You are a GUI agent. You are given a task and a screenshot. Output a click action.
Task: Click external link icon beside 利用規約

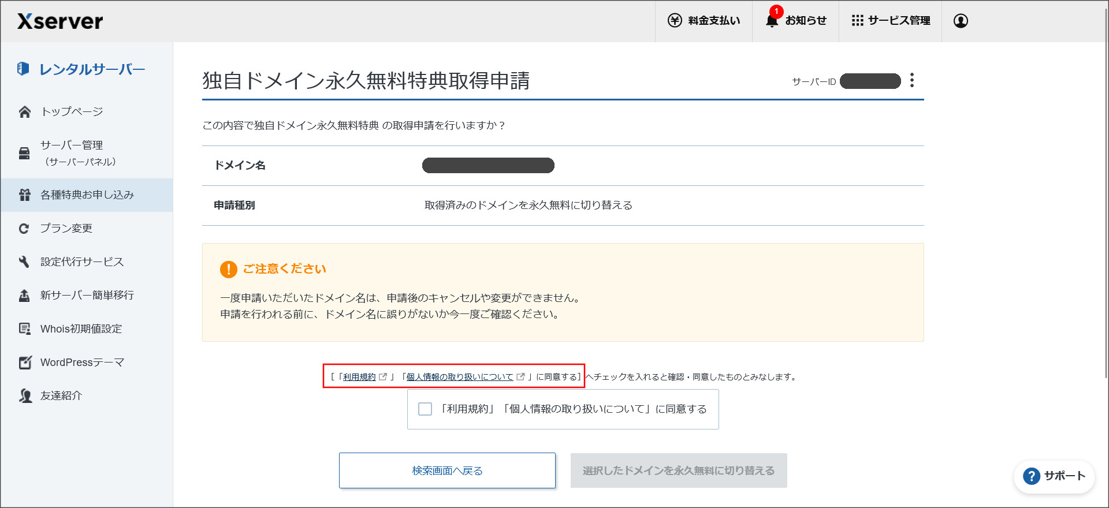(382, 376)
